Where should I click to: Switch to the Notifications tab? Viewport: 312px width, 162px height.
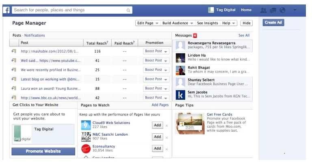coord(35,36)
